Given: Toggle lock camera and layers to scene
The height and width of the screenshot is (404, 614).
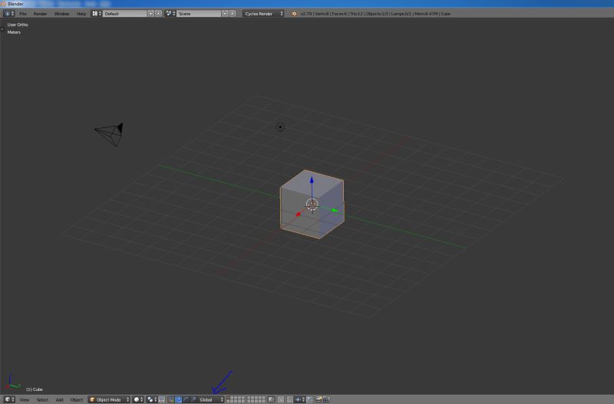Looking at the screenshot, I should pyautogui.click(x=272, y=399).
